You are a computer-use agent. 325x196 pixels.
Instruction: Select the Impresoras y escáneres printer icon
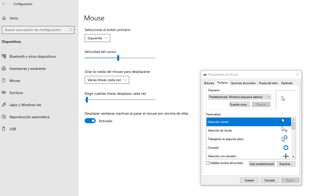[x=4, y=69]
